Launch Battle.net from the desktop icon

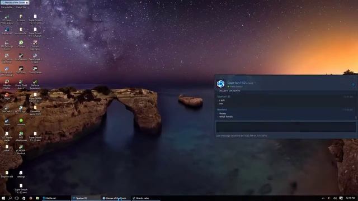coord(7,31)
